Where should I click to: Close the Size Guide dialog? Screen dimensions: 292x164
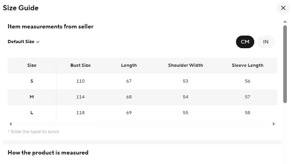(x=283, y=8)
